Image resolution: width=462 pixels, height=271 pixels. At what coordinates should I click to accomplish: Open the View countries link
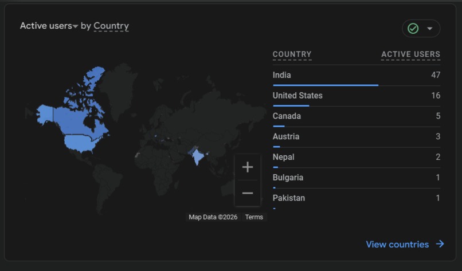click(397, 244)
